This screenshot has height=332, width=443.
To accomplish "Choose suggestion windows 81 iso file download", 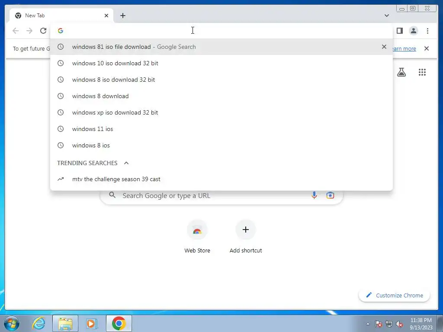I will click(x=221, y=47).
